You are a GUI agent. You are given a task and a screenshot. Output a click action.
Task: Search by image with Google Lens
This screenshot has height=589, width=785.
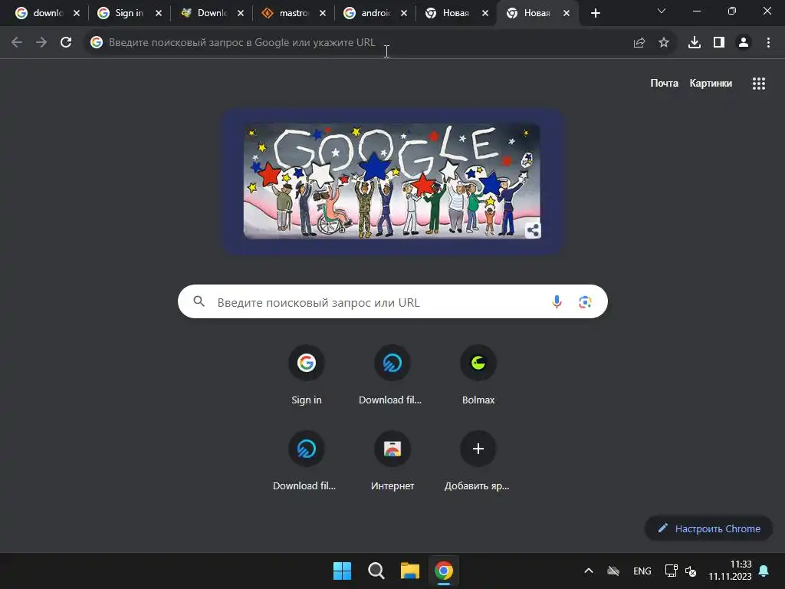[585, 301]
